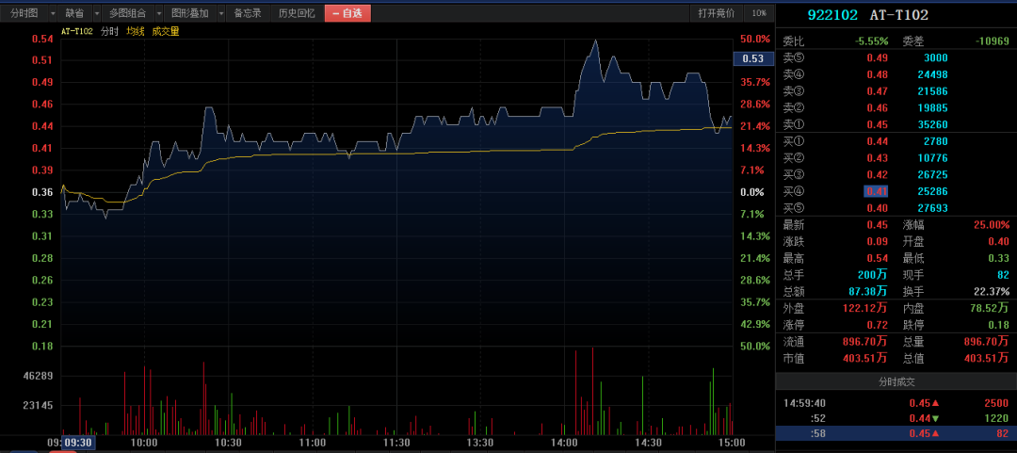Toggle the 分时 line legend
1017x453 pixels.
click(x=109, y=31)
